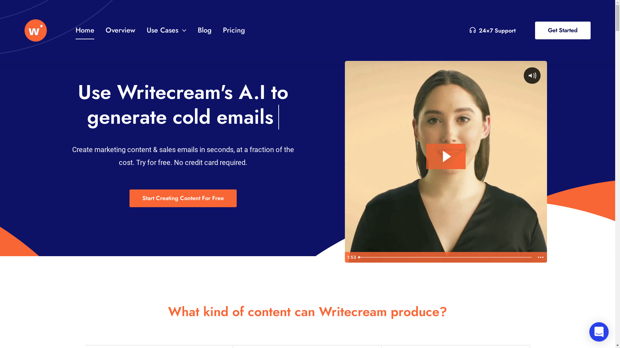Click the video progress bar indicator
The width and height of the screenshot is (620, 348).
[x=359, y=257]
